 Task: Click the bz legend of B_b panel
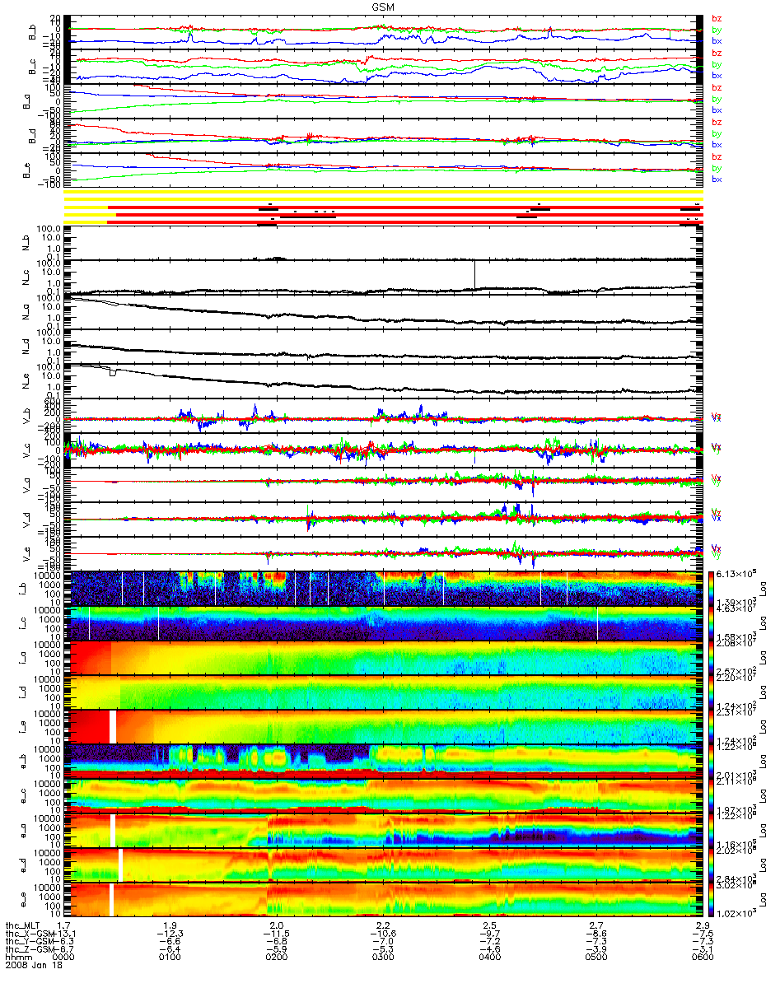click(x=716, y=18)
